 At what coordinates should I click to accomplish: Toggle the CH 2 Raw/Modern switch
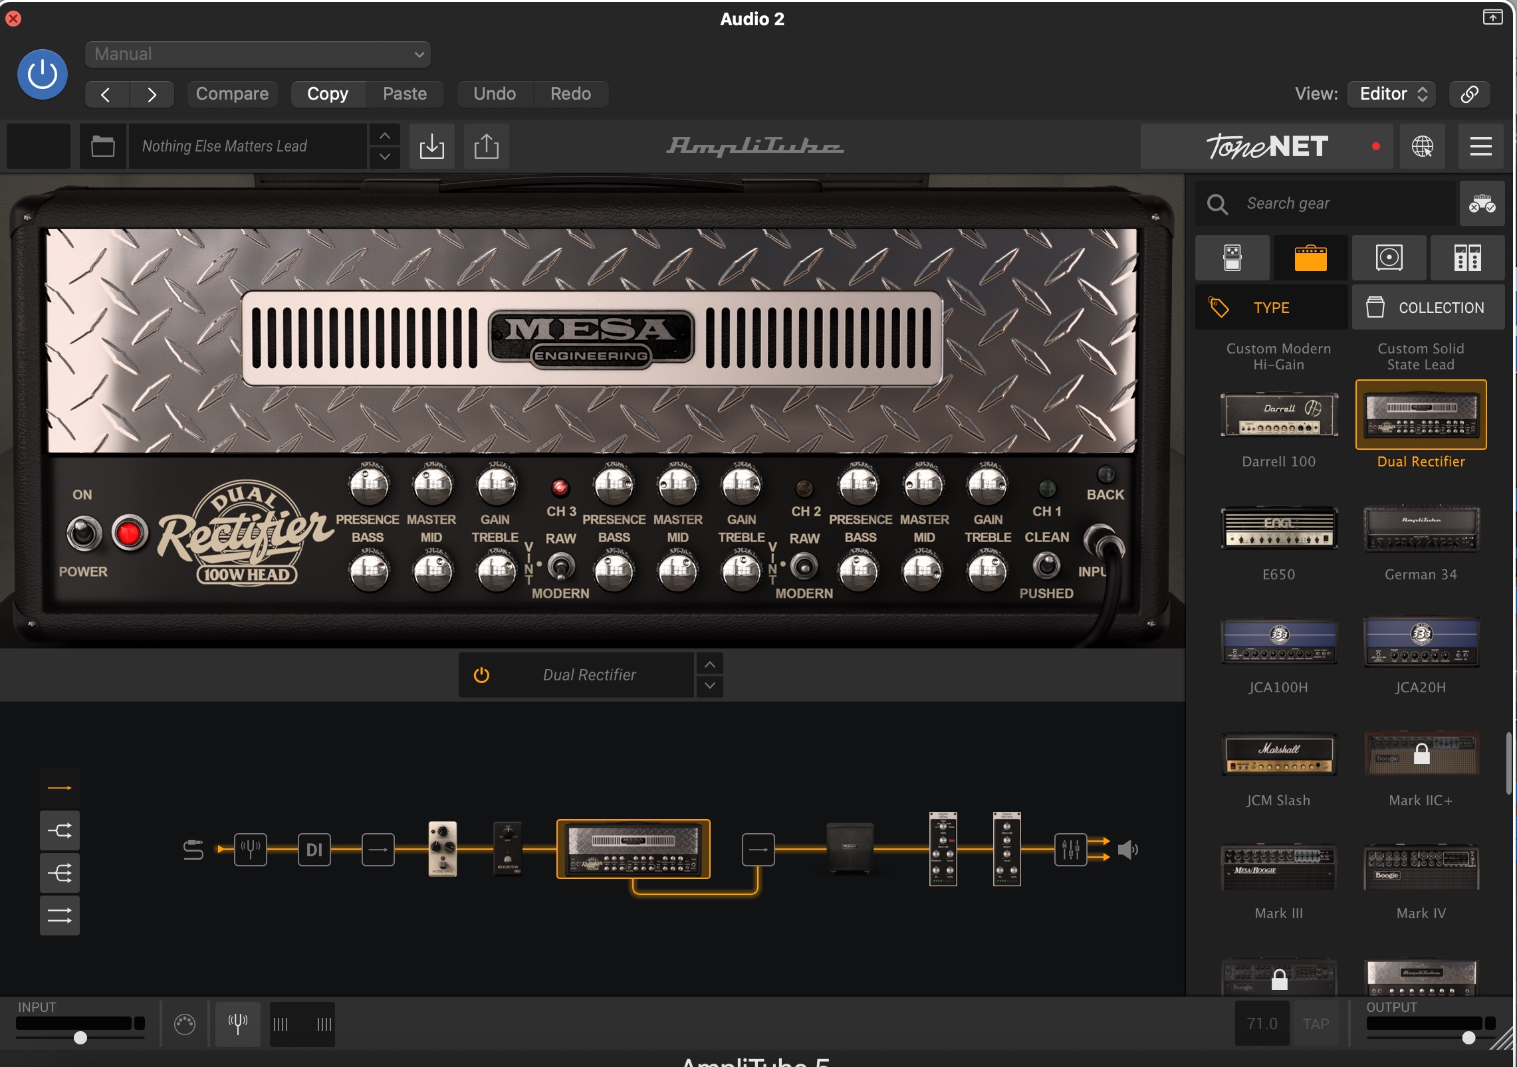click(804, 567)
